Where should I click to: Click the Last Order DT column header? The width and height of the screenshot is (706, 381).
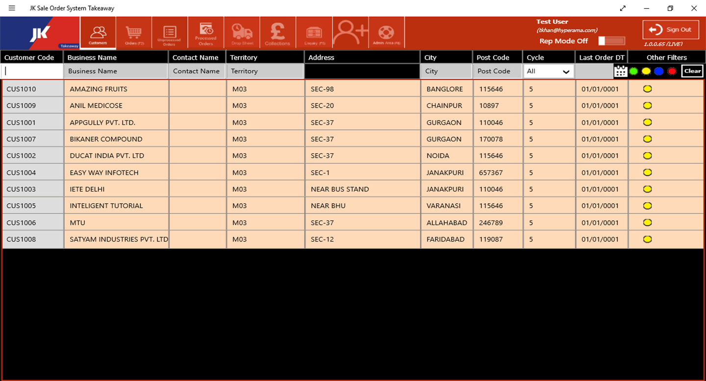click(602, 57)
